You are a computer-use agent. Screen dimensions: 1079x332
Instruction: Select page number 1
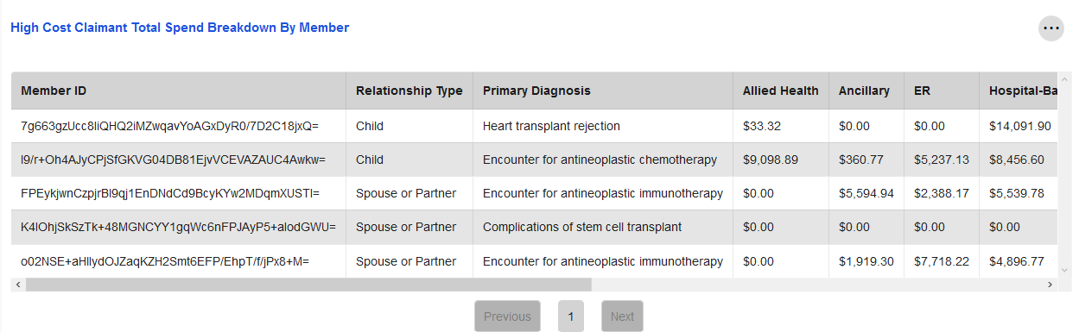pos(570,316)
